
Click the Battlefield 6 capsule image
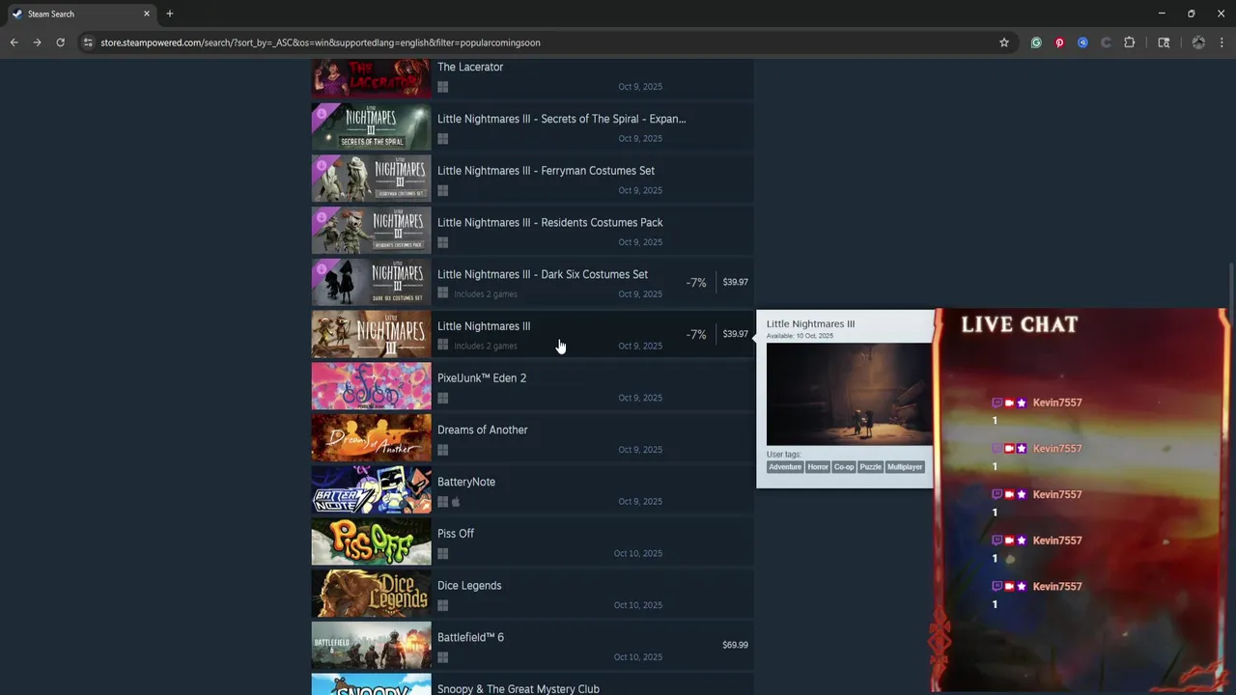tap(371, 646)
